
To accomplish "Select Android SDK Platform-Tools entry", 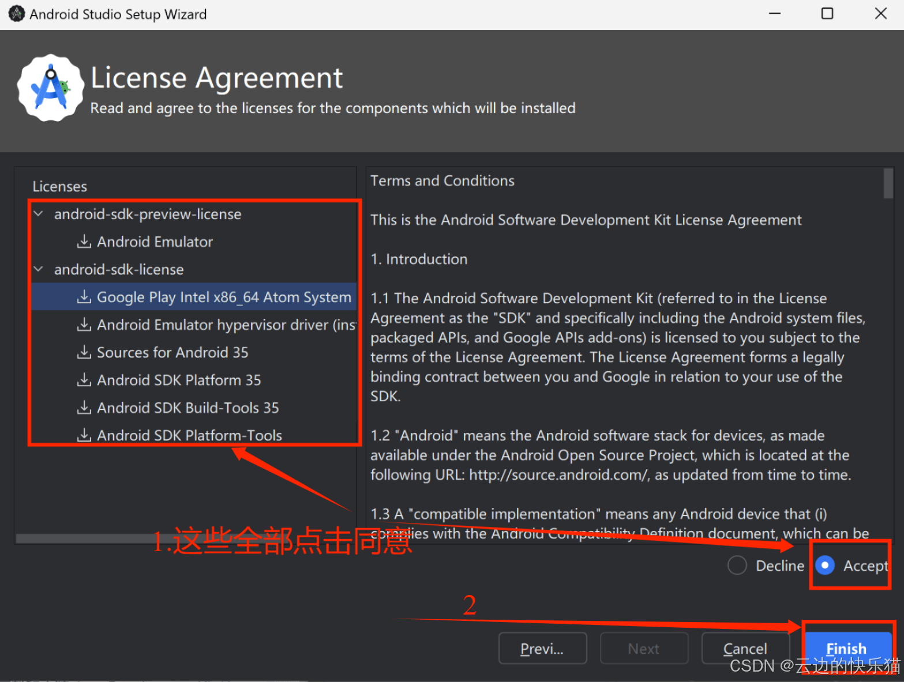I will click(189, 435).
